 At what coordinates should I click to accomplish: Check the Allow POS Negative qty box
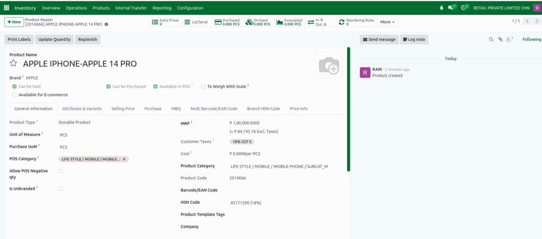[x=61, y=171]
